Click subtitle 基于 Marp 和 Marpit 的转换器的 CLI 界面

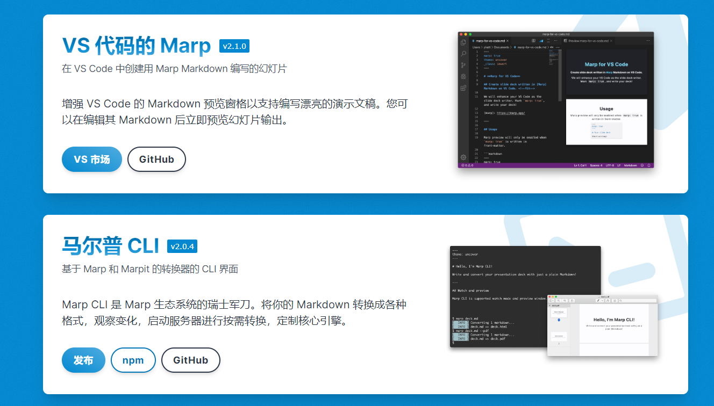[150, 269]
